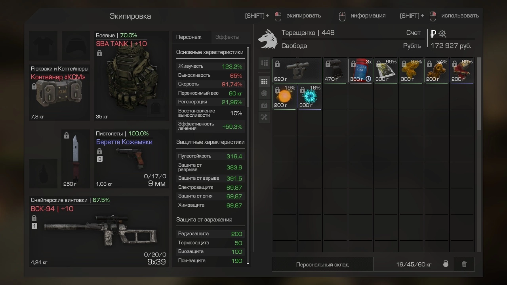Select the all-items grid filter
The image size is (507, 285).
pyautogui.click(x=264, y=82)
